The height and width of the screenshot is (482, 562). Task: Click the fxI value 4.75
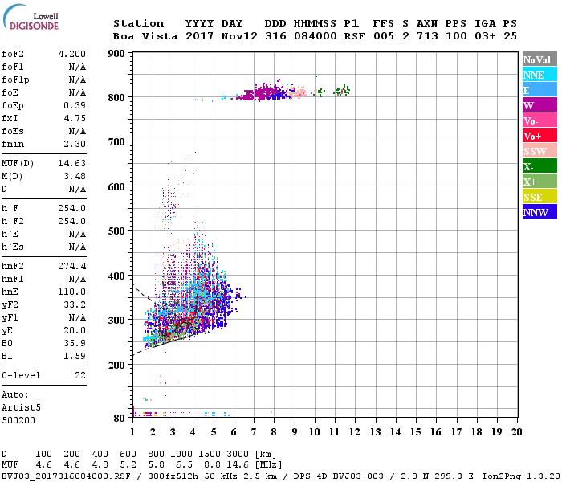pos(75,118)
